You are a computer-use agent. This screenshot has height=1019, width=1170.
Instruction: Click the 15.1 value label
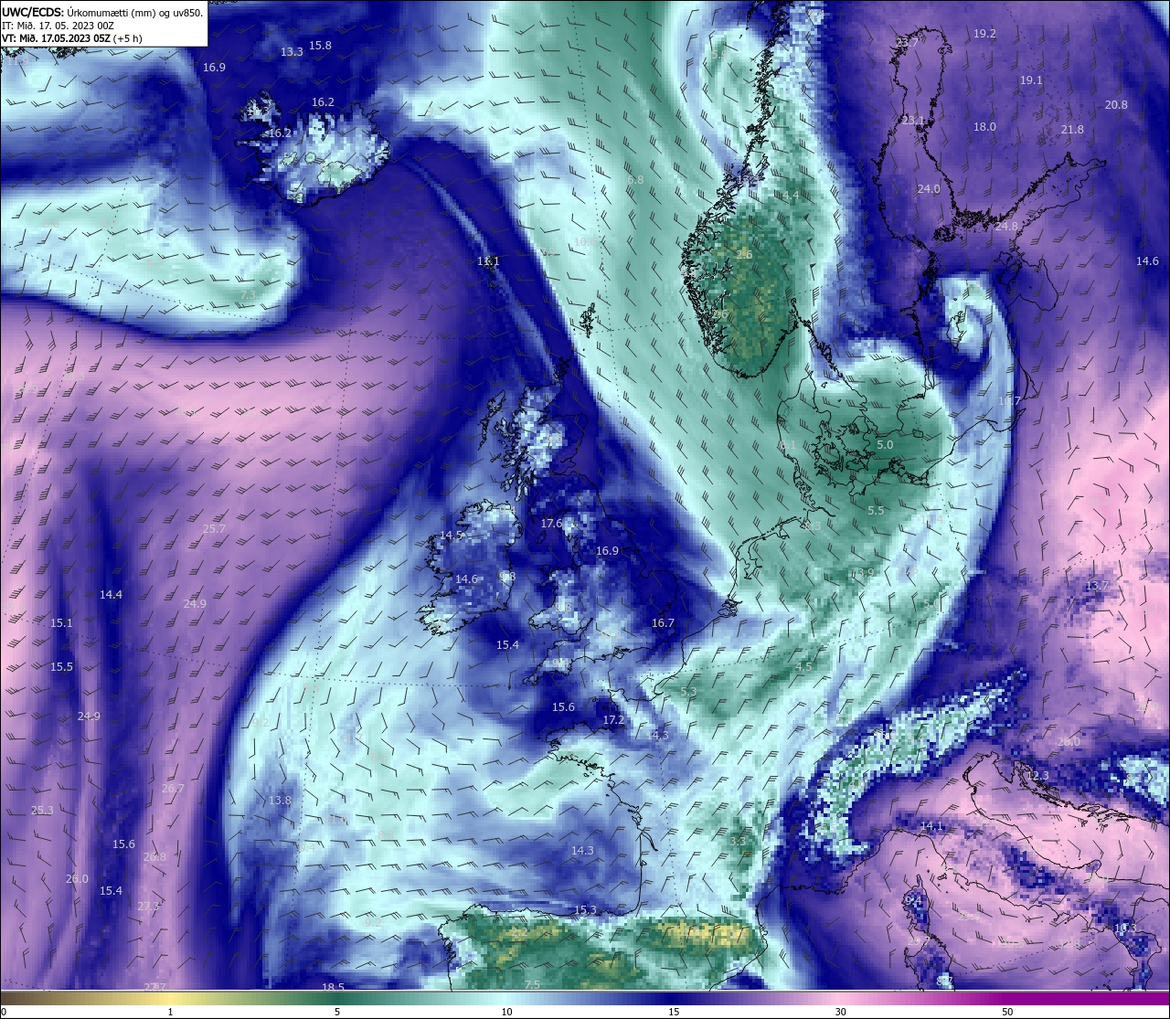coord(61,623)
